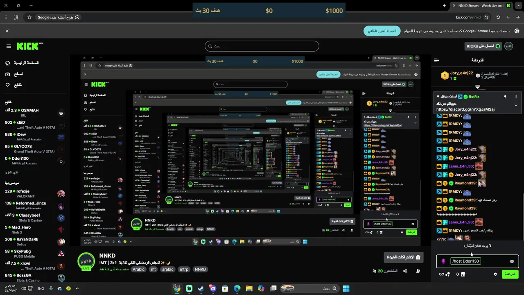Expand the chat leaderboard arrow

[477, 87]
